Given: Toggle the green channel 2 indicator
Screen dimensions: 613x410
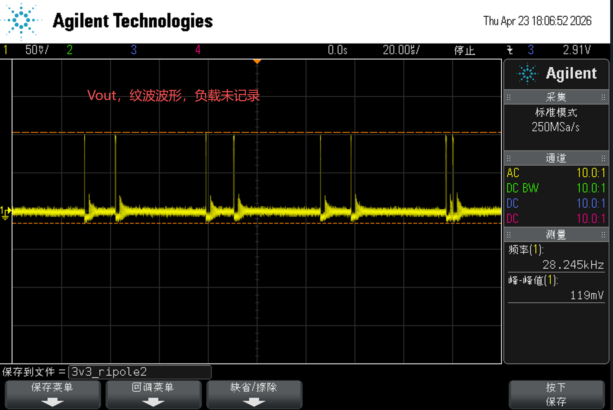Looking at the screenshot, I should 70,50.
